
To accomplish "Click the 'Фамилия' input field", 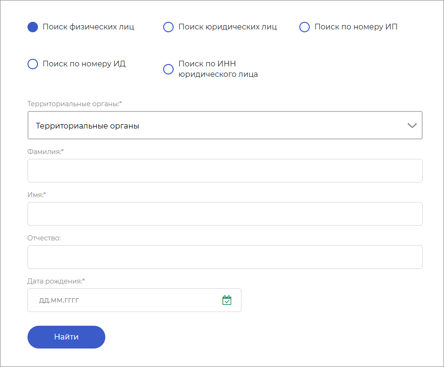I will point(225,171).
